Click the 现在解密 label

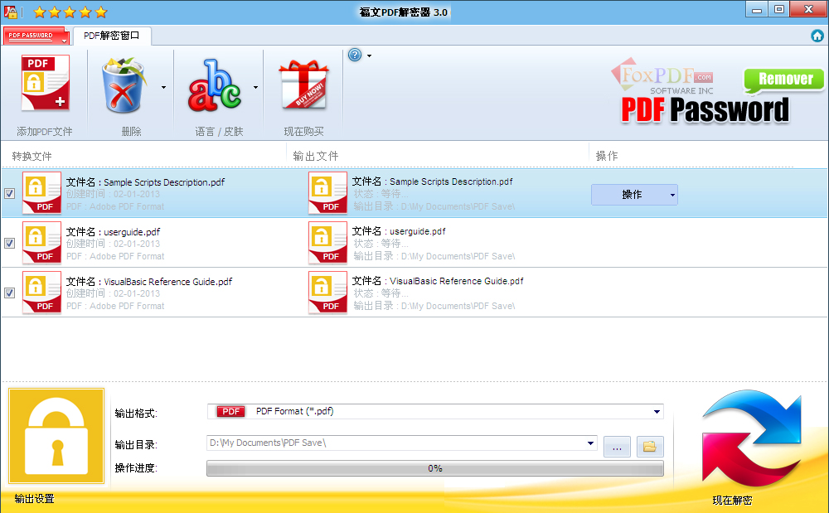pyautogui.click(x=732, y=501)
